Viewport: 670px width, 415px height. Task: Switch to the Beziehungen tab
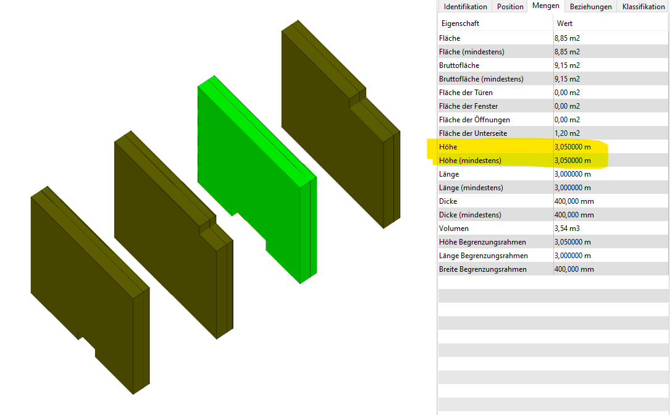(x=590, y=6)
